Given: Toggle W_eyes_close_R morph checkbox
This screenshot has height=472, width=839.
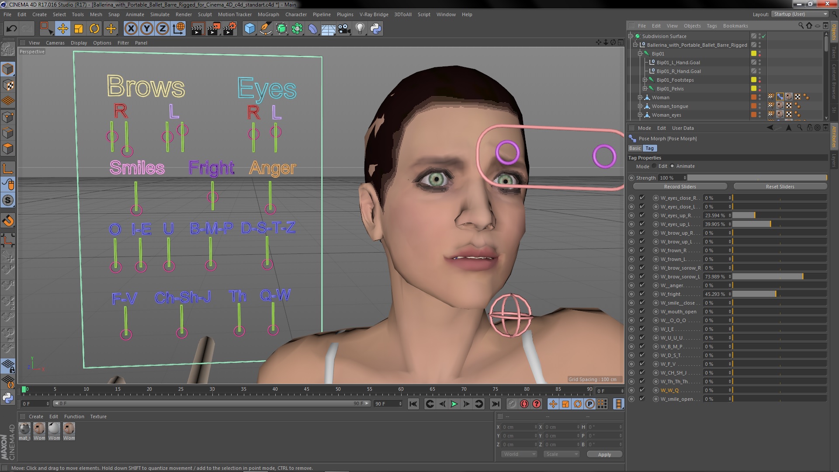Looking at the screenshot, I should click(642, 198).
